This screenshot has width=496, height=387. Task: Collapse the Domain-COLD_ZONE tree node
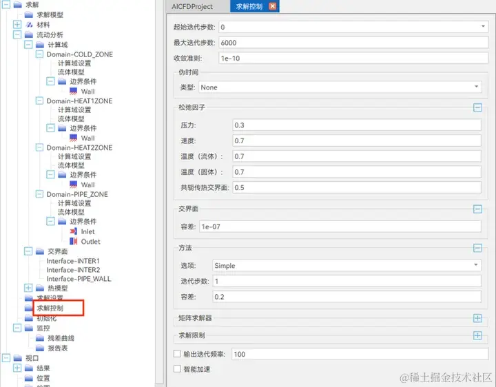[x=39, y=54]
